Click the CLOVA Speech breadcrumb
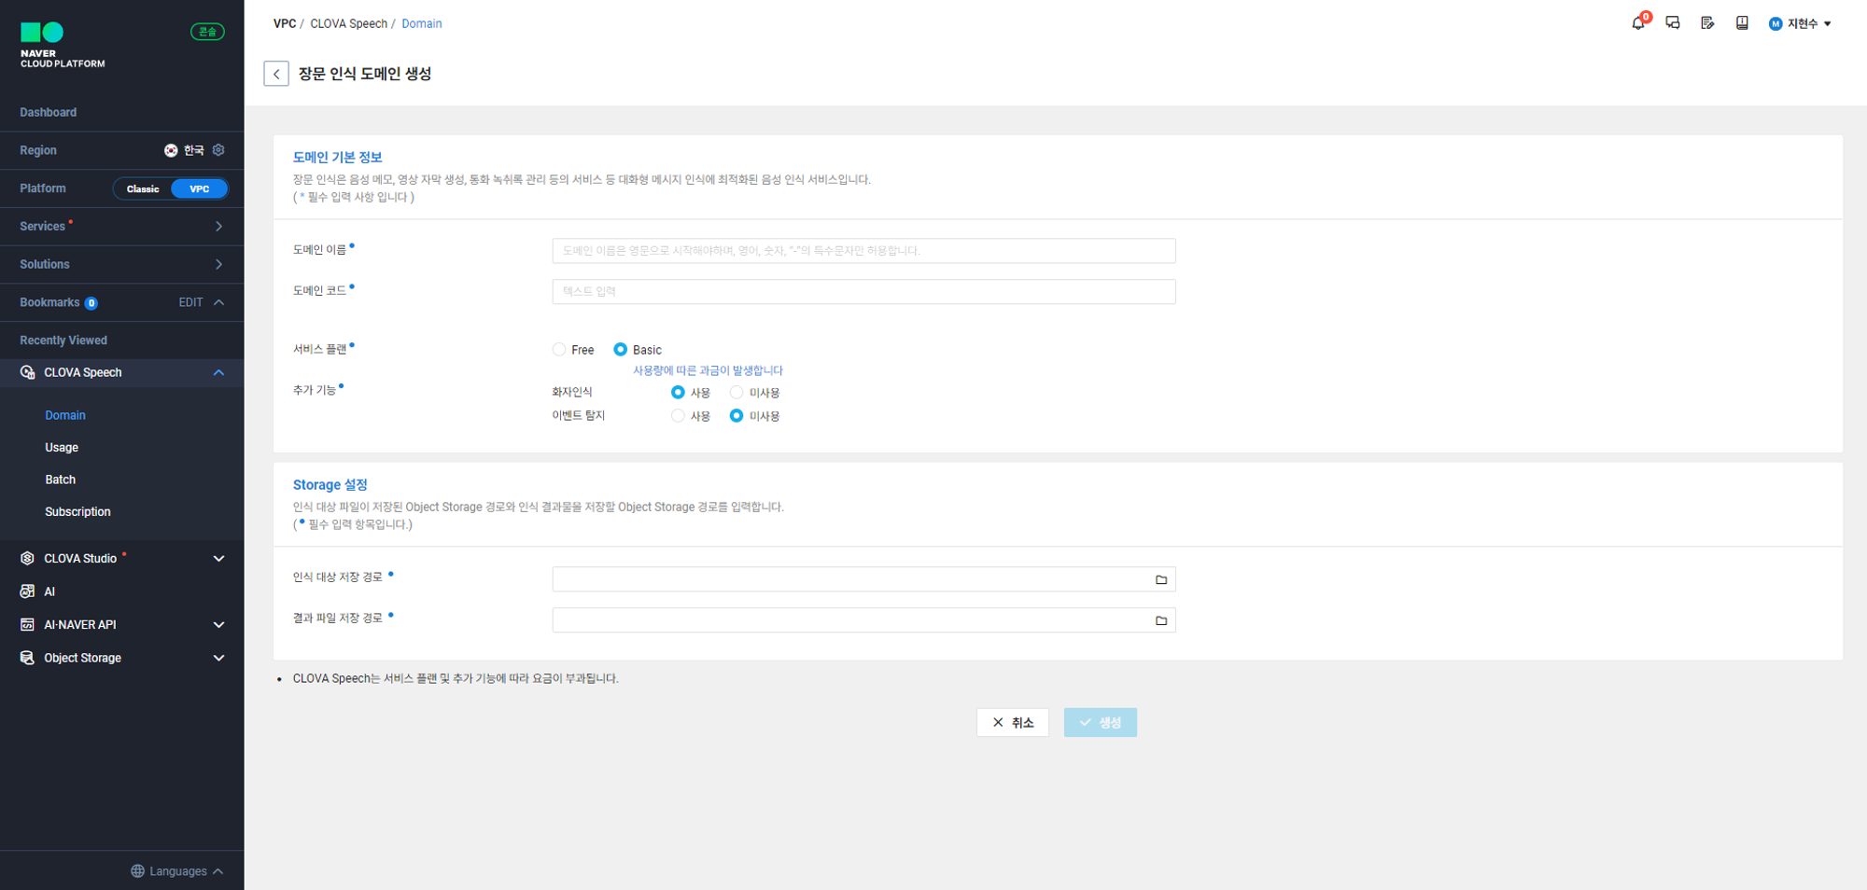Screen dimensions: 1867x890 348,24
